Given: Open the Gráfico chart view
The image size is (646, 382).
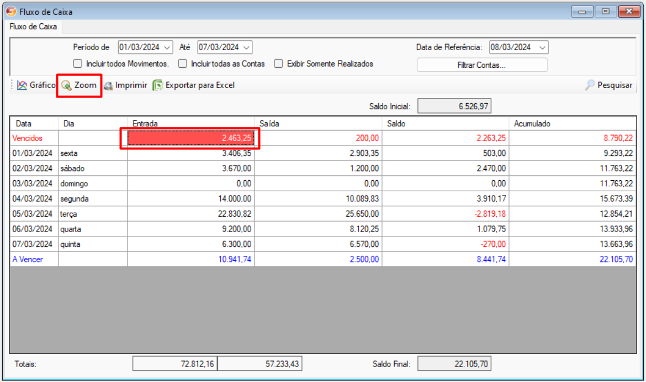Looking at the screenshot, I should click(36, 85).
